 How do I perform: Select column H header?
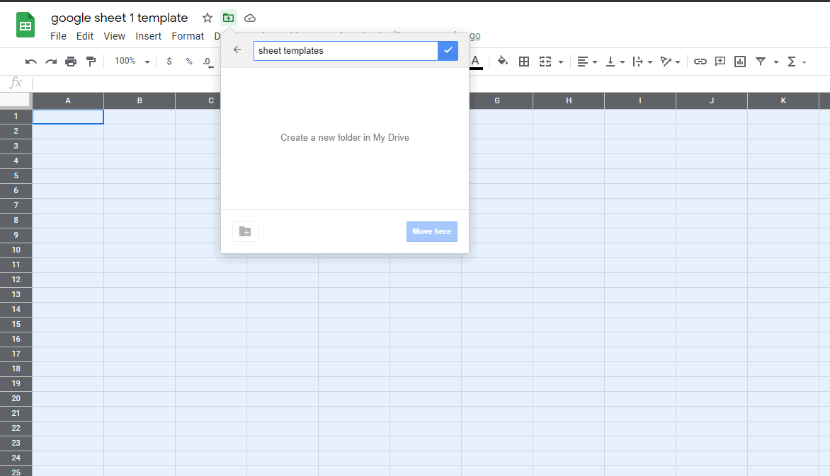[x=569, y=100]
